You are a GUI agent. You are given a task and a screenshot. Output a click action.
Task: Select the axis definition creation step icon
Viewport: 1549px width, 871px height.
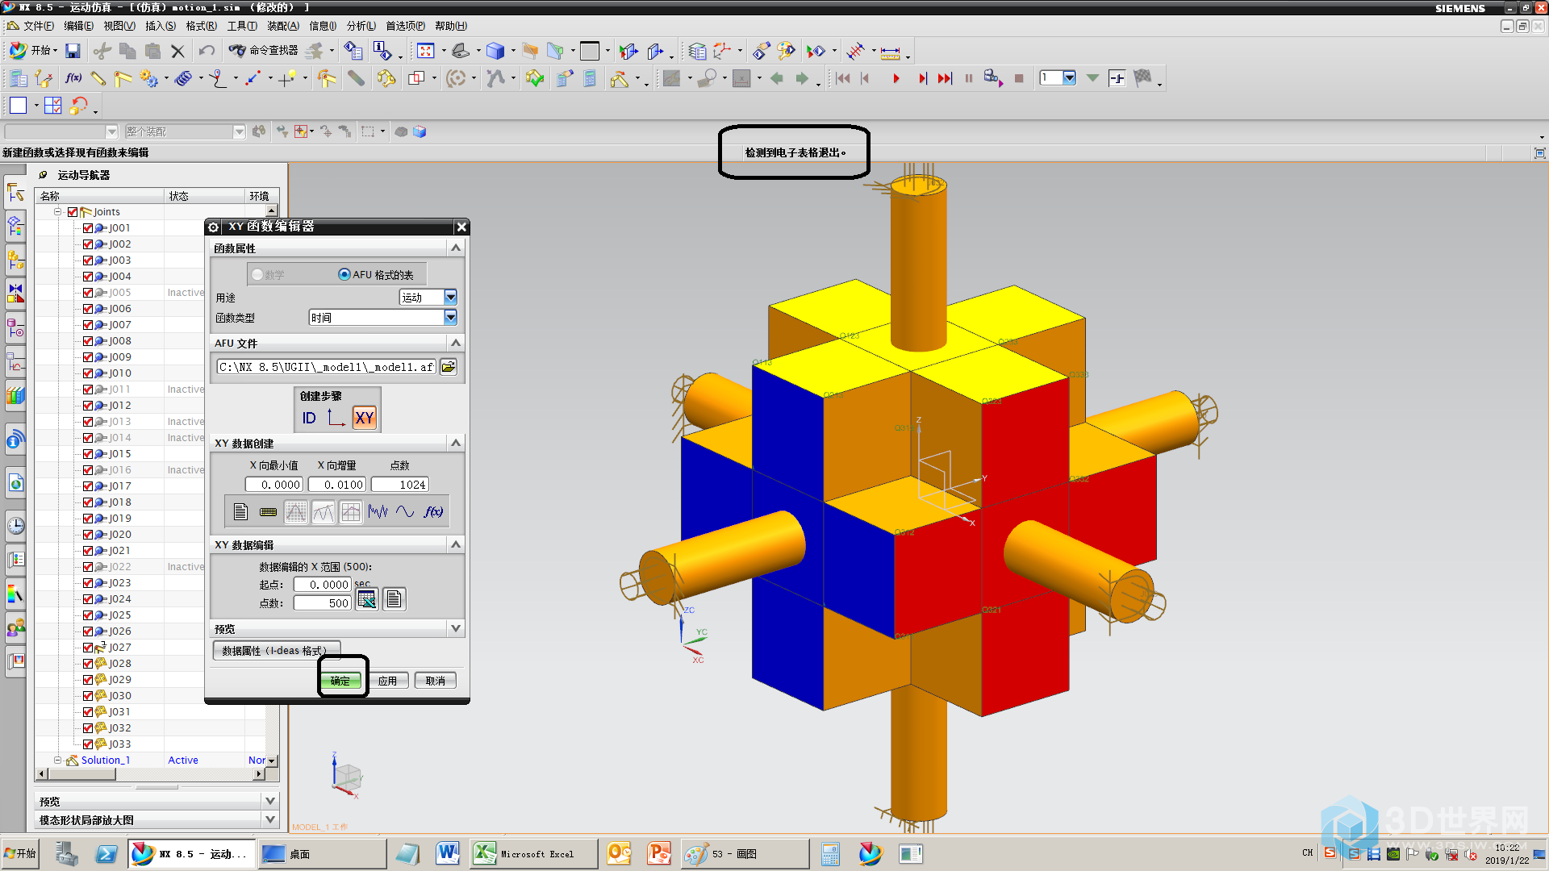(x=336, y=418)
